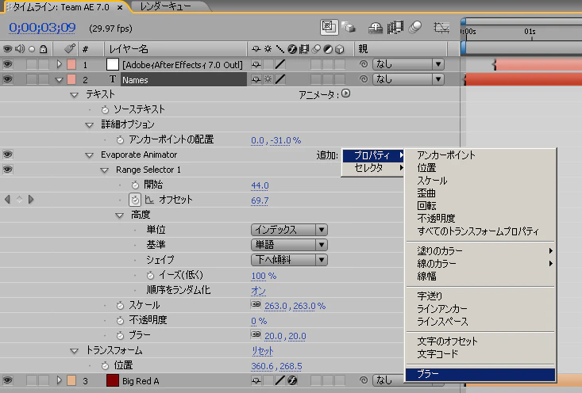Select 塗りのカラー menu entry

480,251
